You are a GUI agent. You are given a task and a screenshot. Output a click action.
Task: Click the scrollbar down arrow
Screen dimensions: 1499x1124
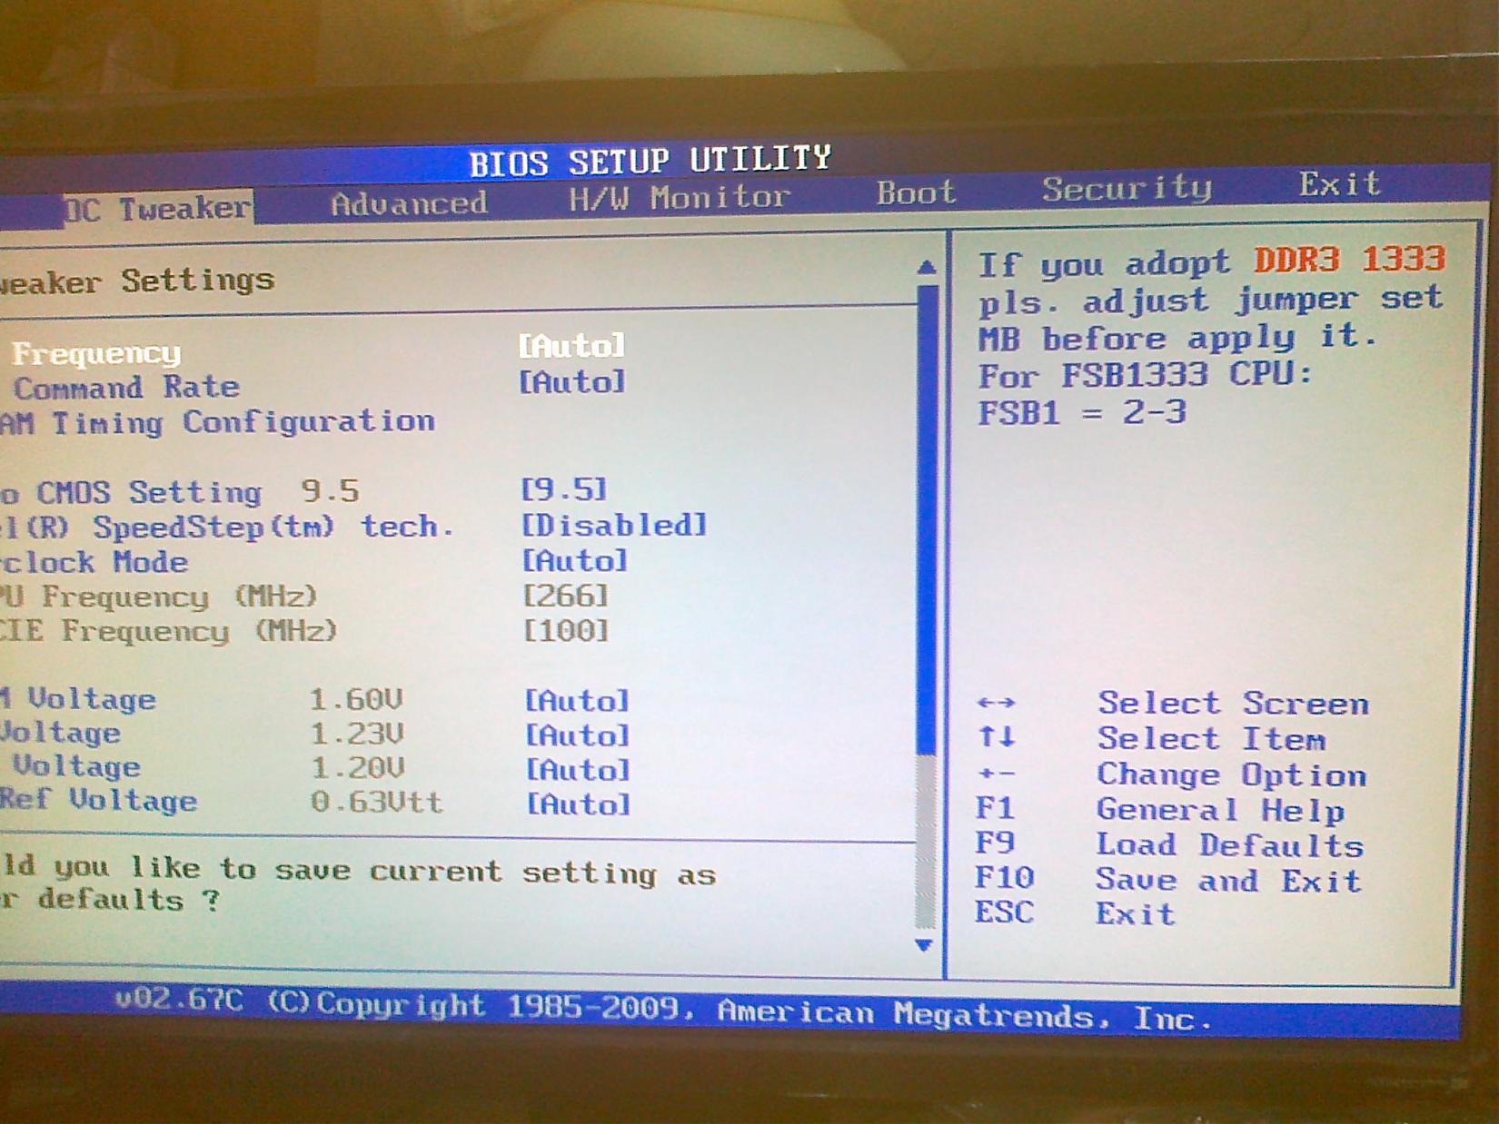pos(924,946)
